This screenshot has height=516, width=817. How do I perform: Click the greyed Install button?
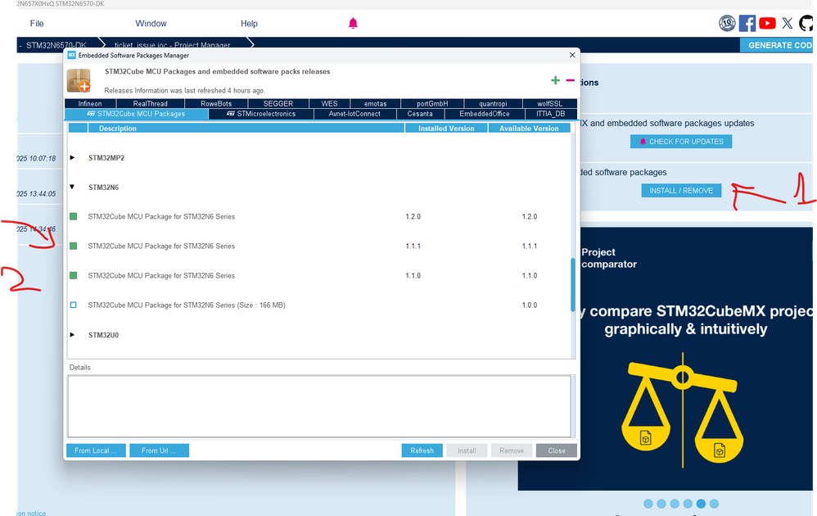click(x=467, y=450)
